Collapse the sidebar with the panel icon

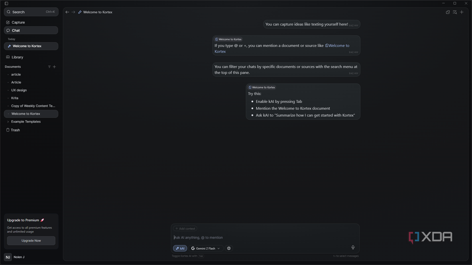point(6,3)
